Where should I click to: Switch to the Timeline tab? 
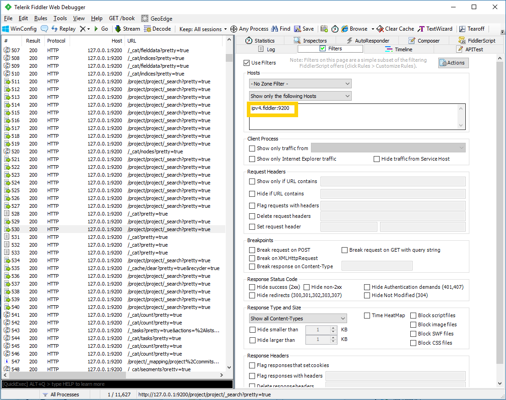[x=399, y=49]
